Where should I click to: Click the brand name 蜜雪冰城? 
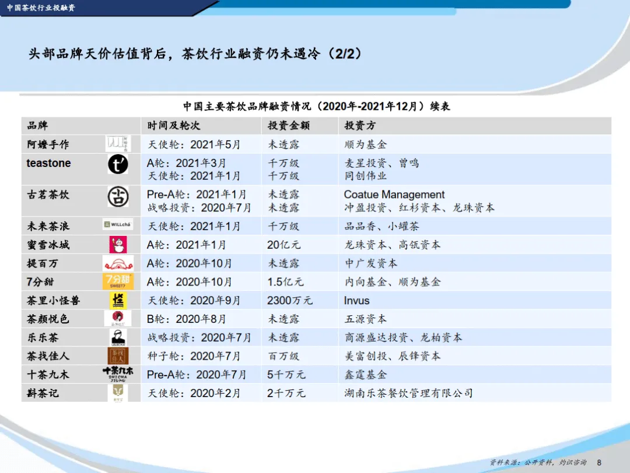pos(48,245)
